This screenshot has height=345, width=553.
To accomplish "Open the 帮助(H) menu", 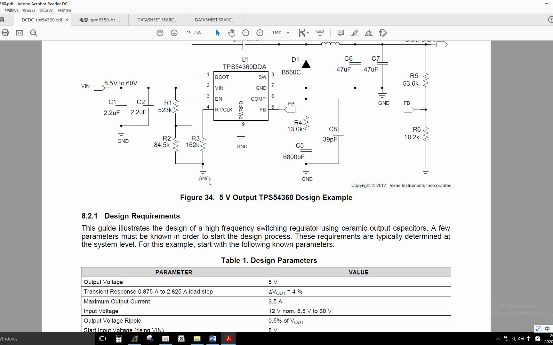I will (64, 10).
